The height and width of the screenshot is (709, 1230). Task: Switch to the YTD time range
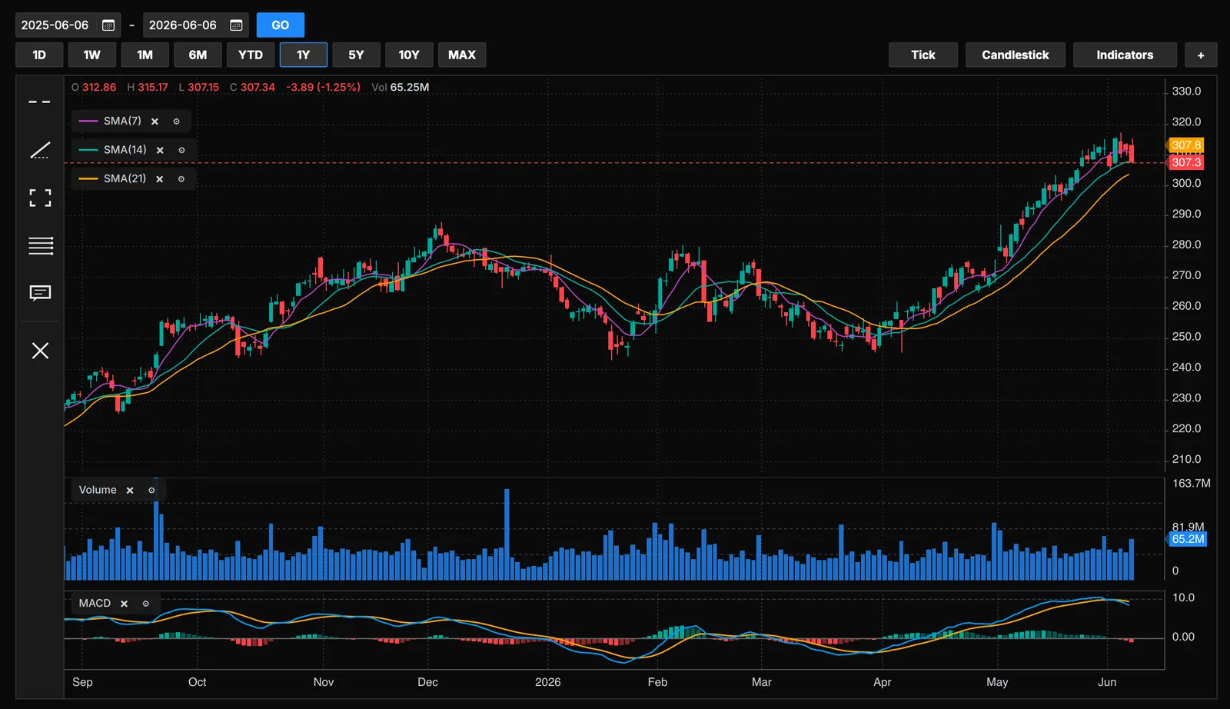pos(251,55)
